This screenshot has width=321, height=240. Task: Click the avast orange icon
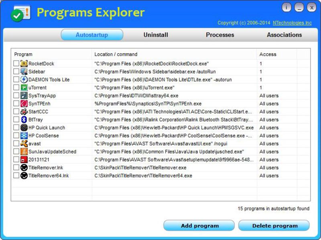click(24, 144)
